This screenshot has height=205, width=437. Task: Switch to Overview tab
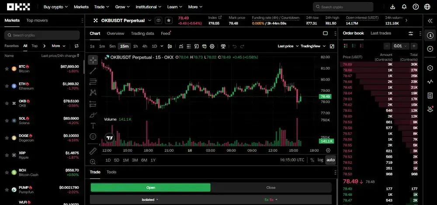click(x=115, y=34)
